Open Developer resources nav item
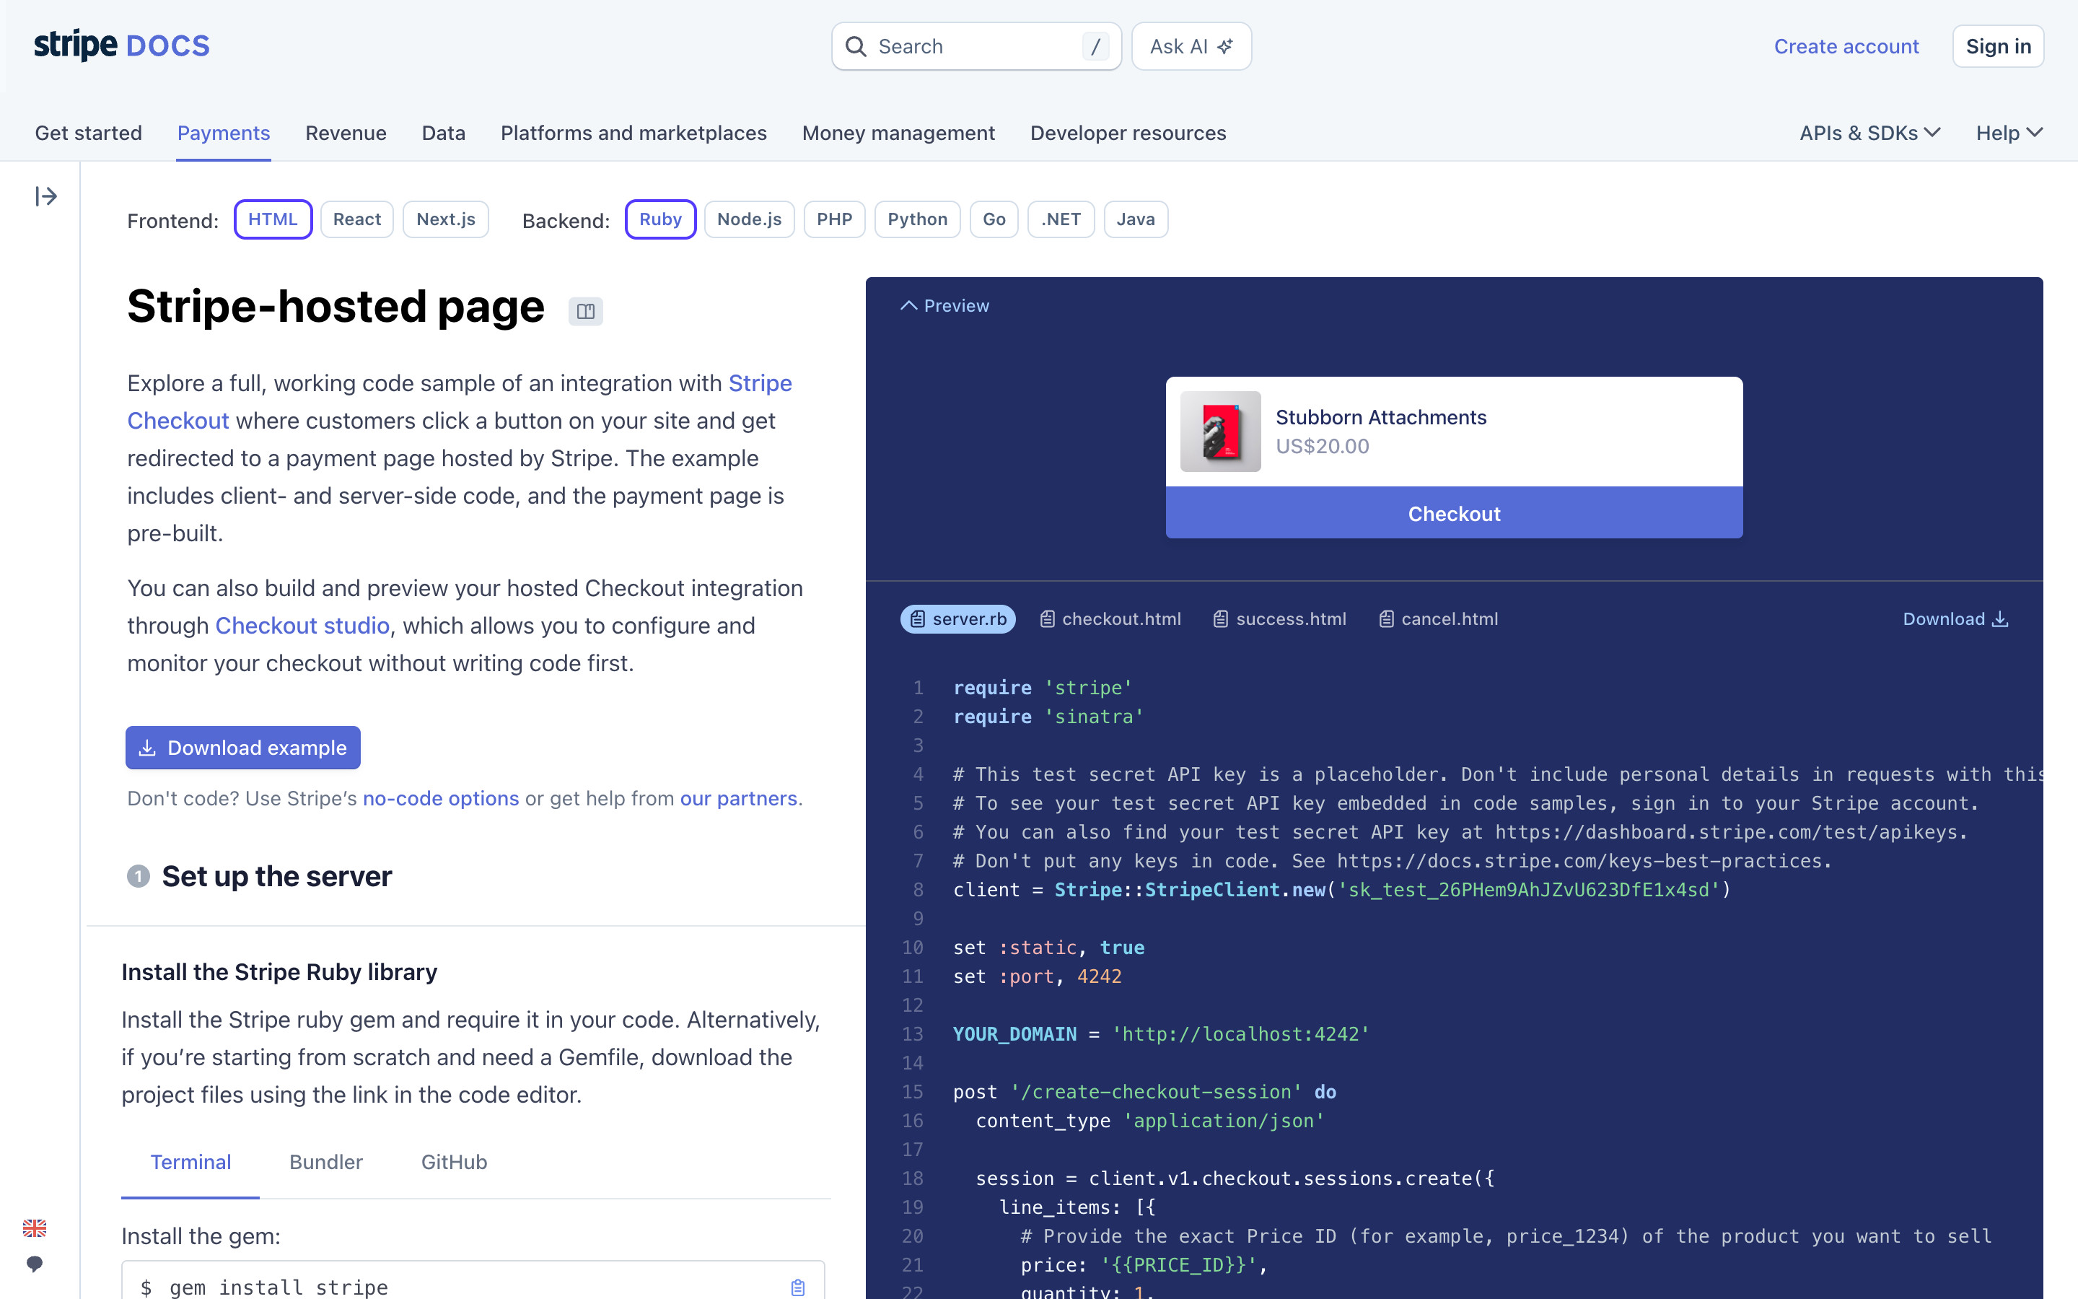The height and width of the screenshot is (1299, 2078). coord(1128,134)
